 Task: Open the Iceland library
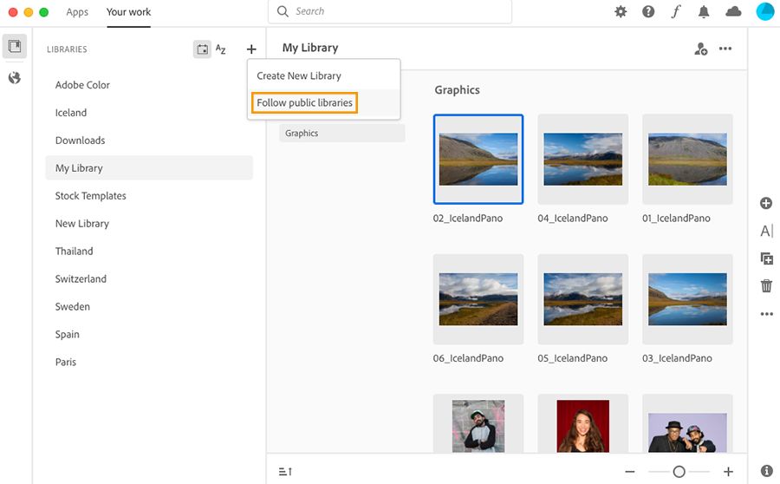pos(71,113)
